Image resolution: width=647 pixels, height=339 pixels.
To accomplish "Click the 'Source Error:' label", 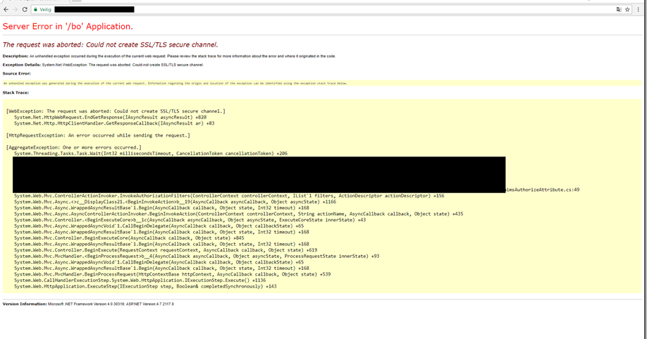I will click(x=16, y=73).
